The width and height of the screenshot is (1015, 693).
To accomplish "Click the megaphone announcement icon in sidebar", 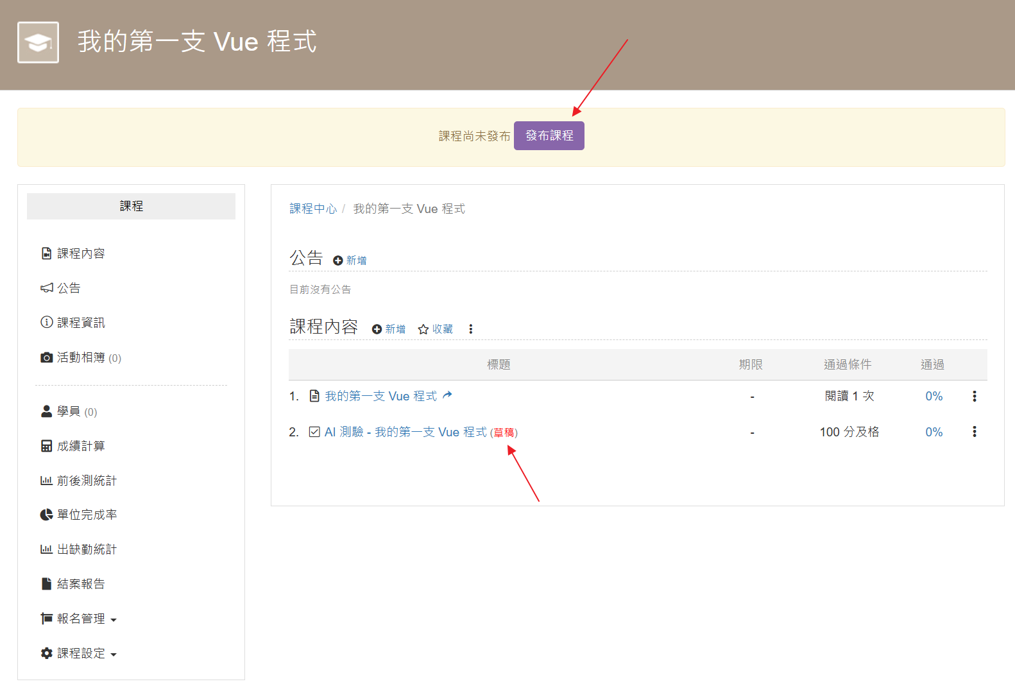I will (x=47, y=288).
